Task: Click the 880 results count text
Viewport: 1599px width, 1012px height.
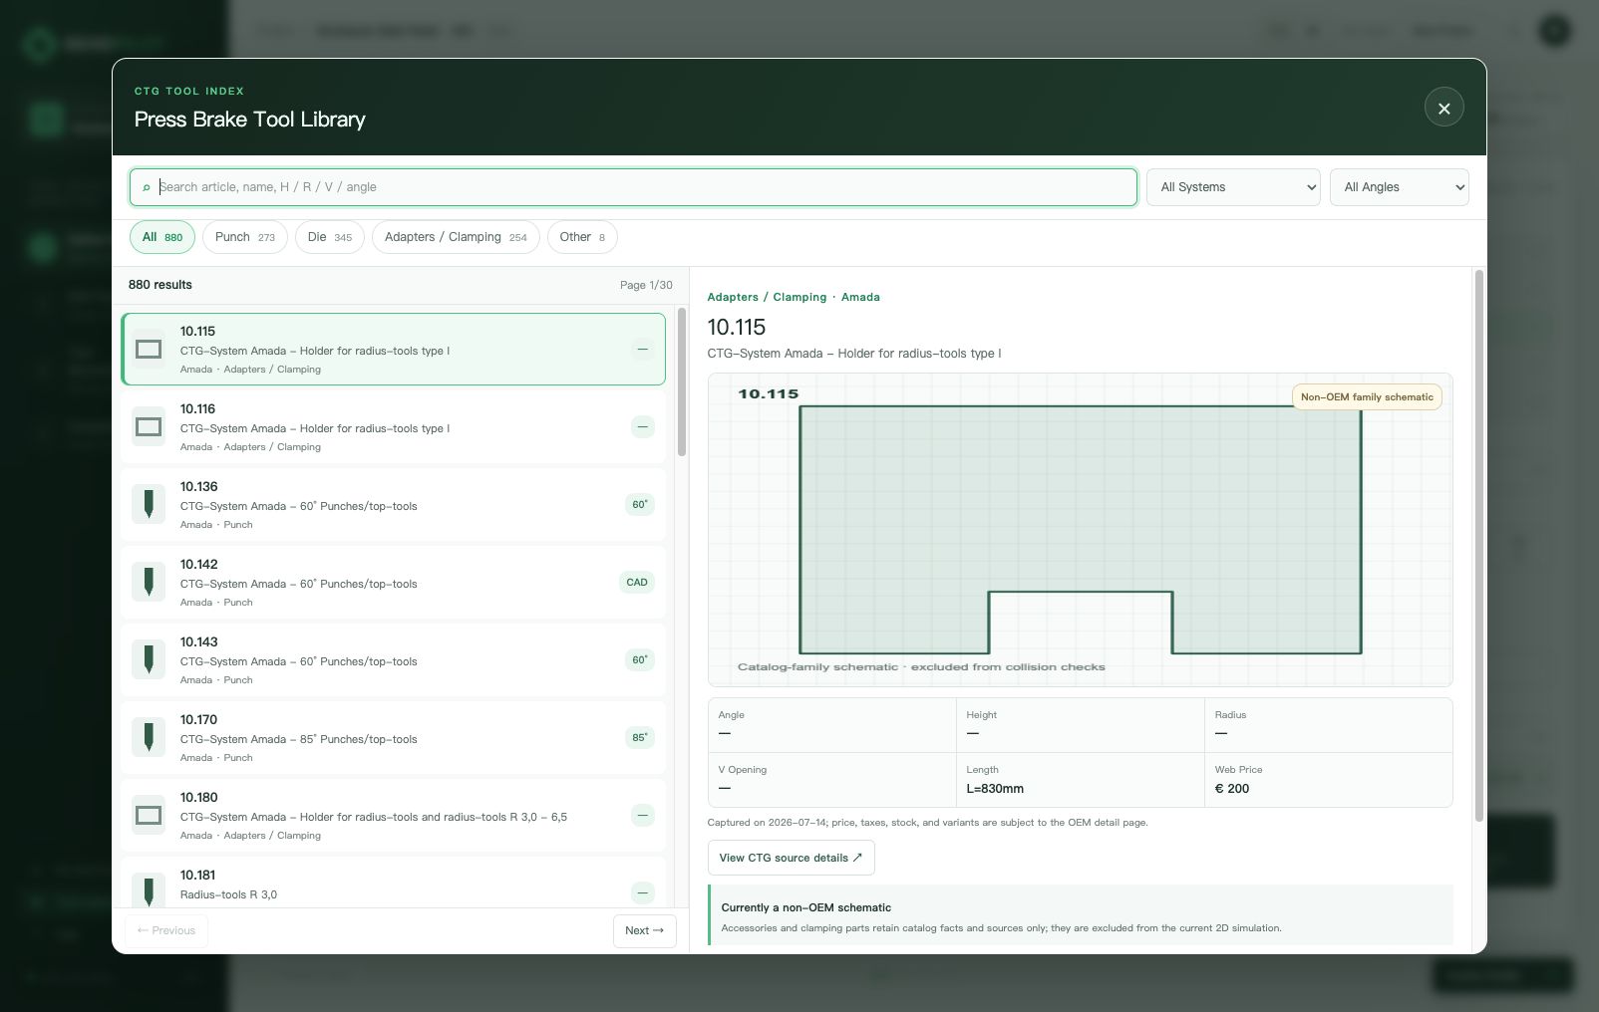Action: click(160, 285)
